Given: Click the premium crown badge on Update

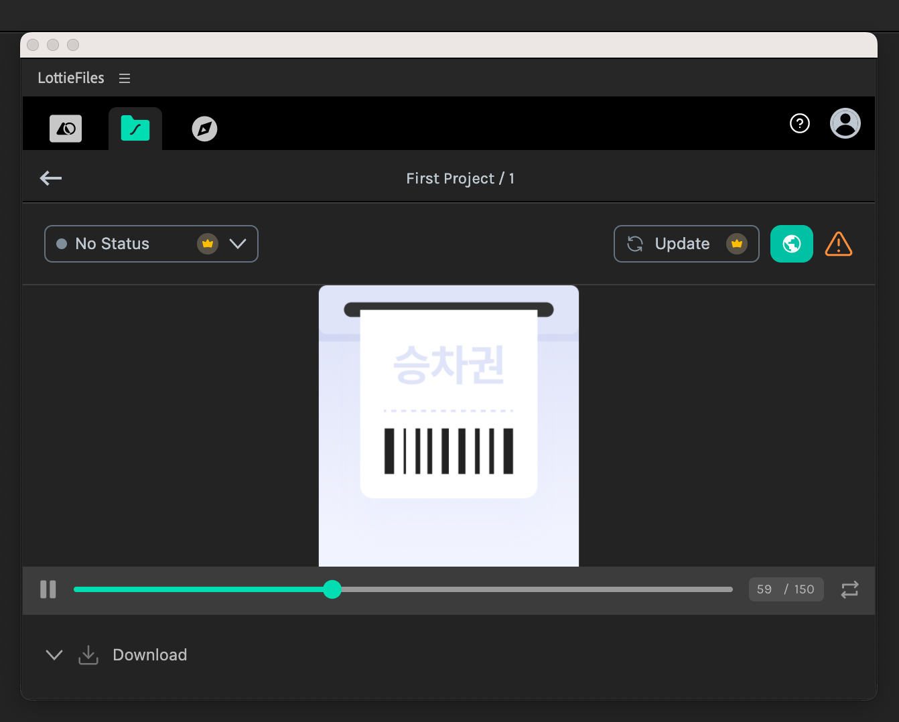Looking at the screenshot, I should (737, 244).
